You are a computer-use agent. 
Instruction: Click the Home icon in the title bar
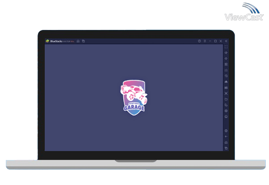coord(78,41)
